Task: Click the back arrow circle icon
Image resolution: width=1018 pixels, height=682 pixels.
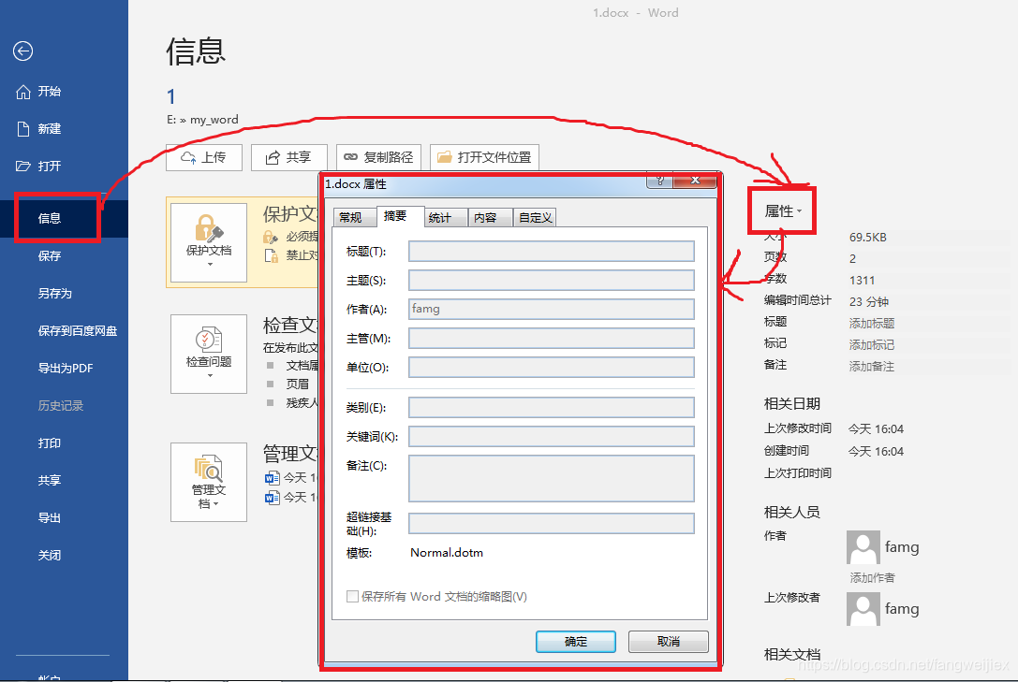Action: [22, 51]
